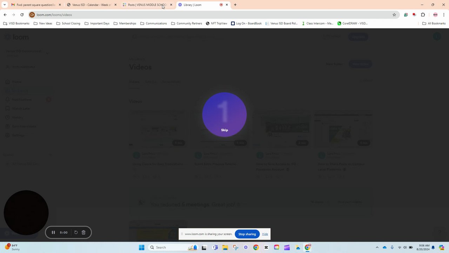Open the Log On - BoardBook bookmark
Image resolution: width=449 pixels, height=253 pixels.
point(246,24)
